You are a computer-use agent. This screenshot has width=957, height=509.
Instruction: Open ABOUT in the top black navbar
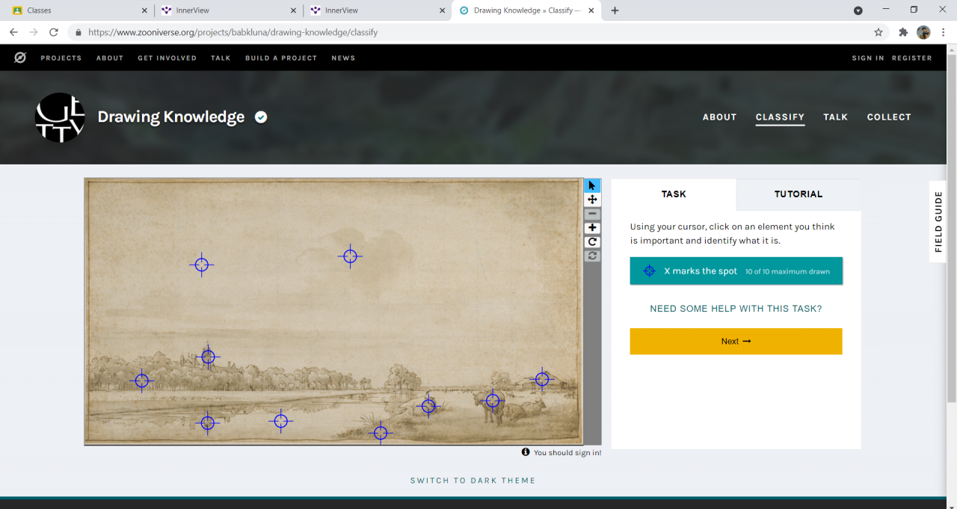pos(110,58)
